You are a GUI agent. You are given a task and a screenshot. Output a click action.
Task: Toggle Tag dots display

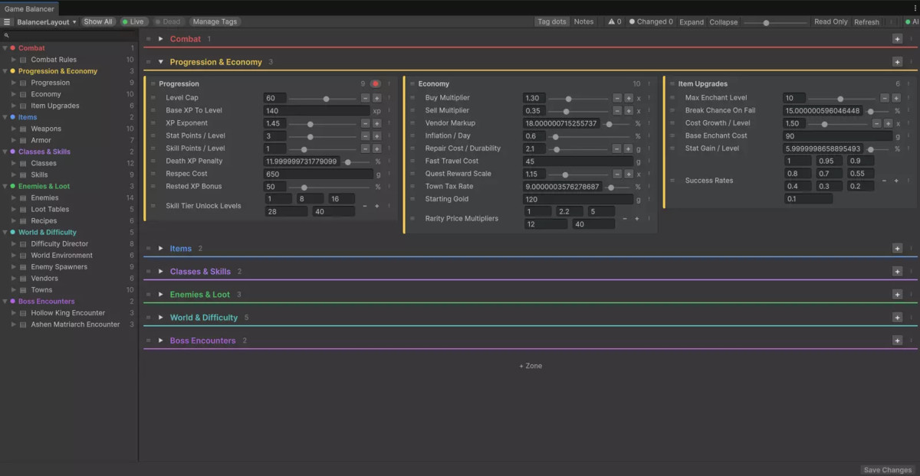[552, 22]
